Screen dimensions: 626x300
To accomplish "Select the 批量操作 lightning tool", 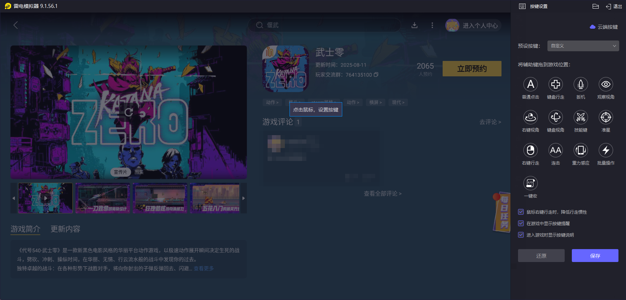I will click(x=606, y=151).
